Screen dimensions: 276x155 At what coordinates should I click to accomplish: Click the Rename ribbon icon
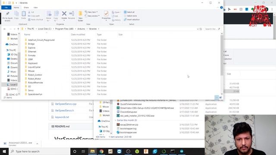click(x=72, y=15)
